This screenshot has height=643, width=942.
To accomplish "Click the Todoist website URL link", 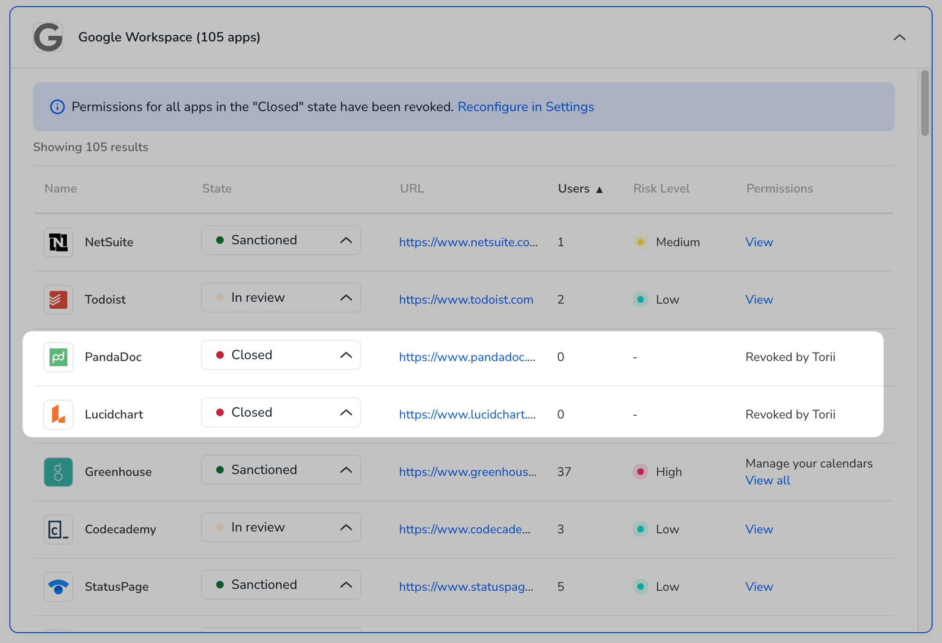I will click(466, 300).
